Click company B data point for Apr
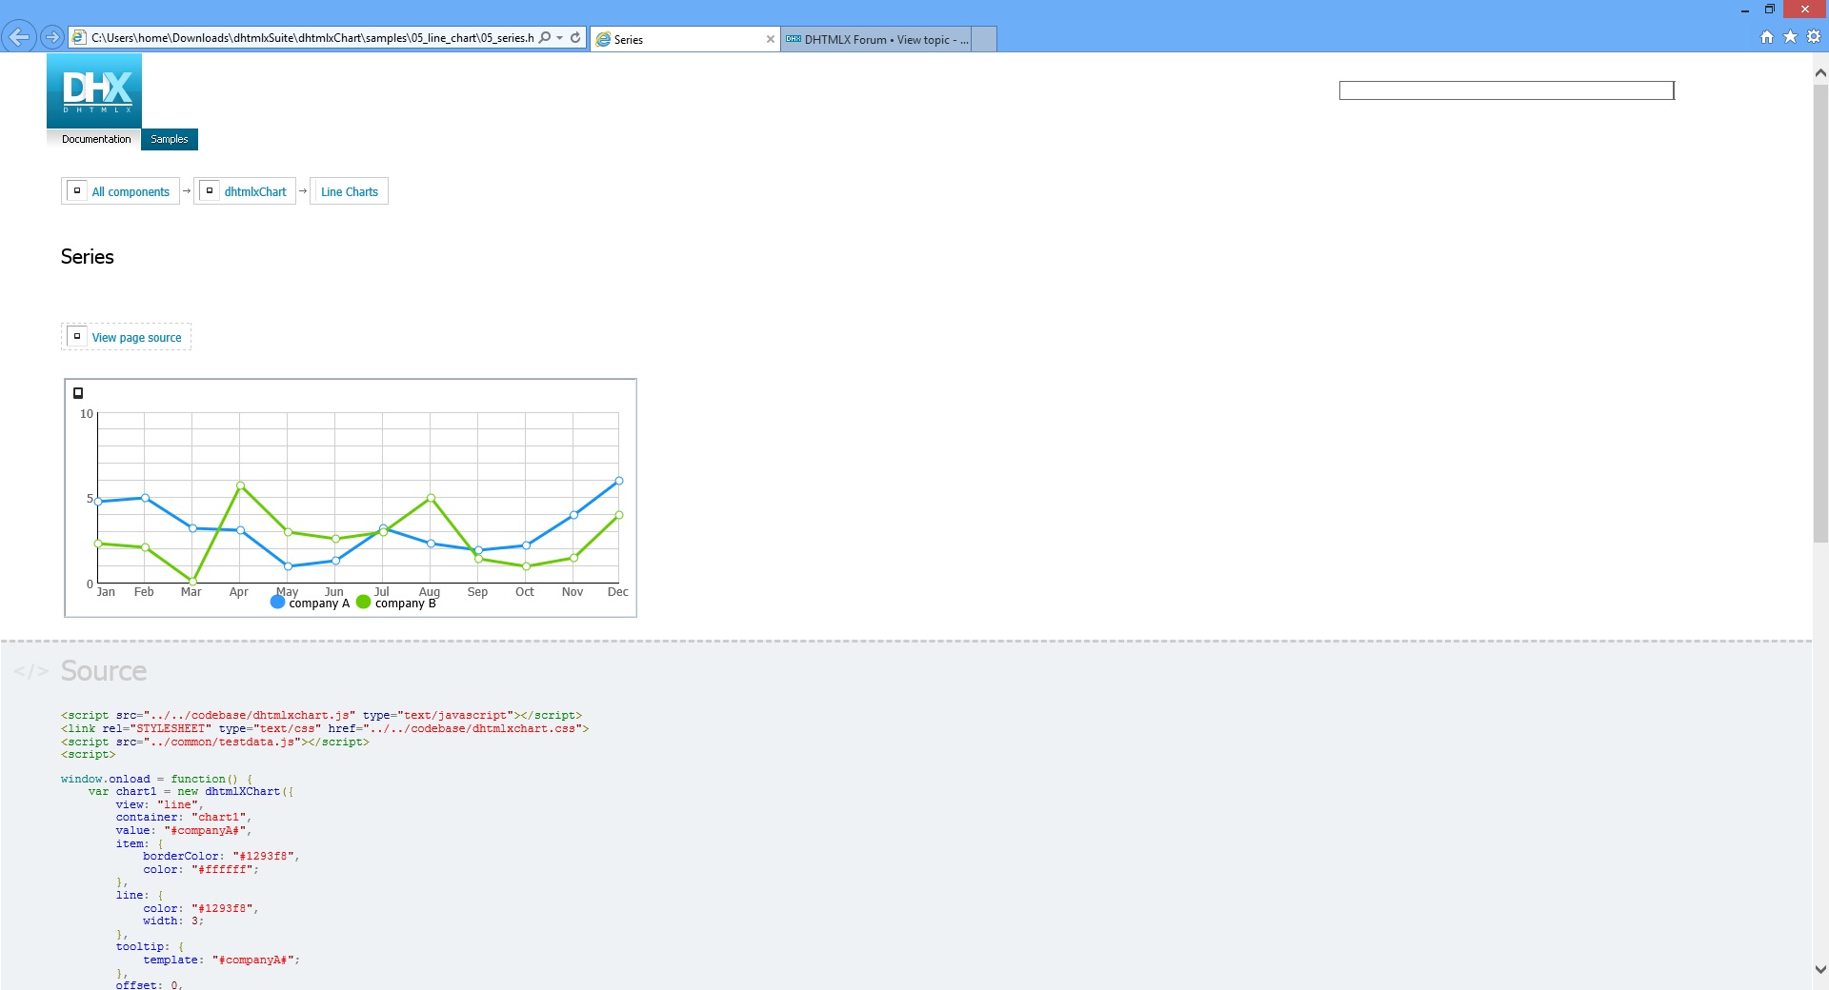Image resolution: width=1829 pixels, height=990 pixels. [240, 485]
